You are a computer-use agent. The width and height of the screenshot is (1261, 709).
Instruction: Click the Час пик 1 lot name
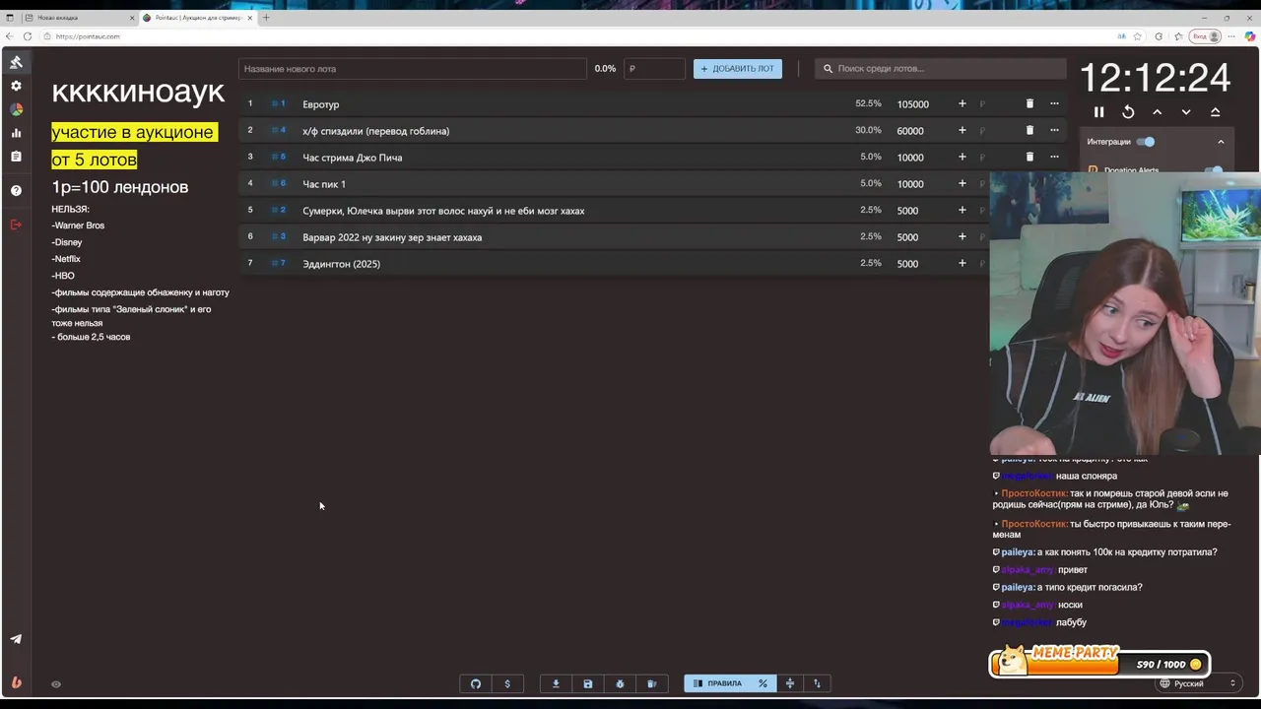(x=324, y=184)
